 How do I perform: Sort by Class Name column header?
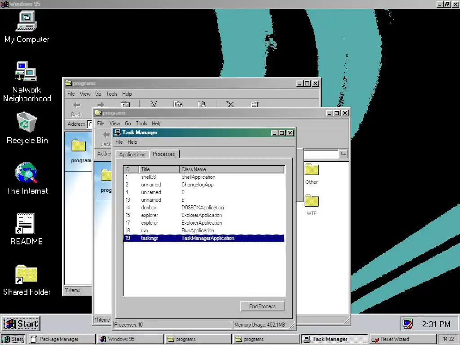tap(232, 169)
